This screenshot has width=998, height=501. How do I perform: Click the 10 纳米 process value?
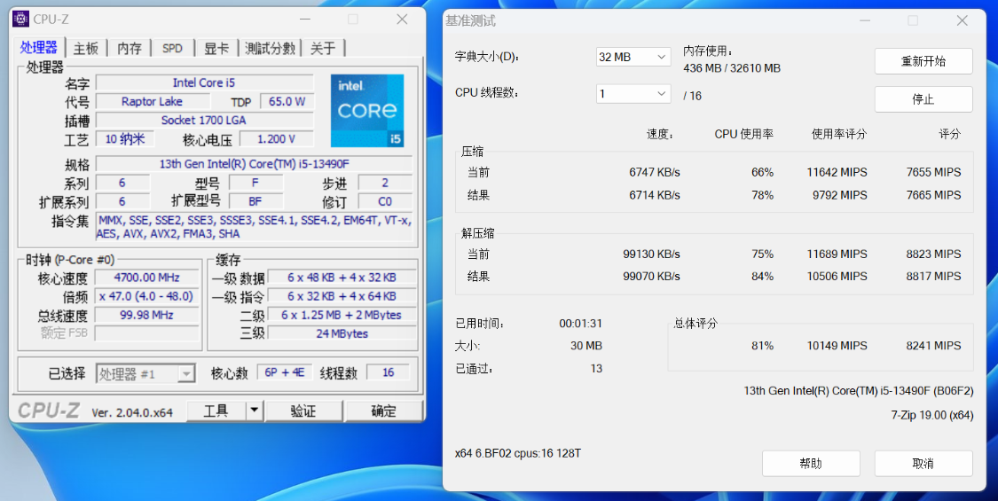pyautogui.click(x=125, y=139)
